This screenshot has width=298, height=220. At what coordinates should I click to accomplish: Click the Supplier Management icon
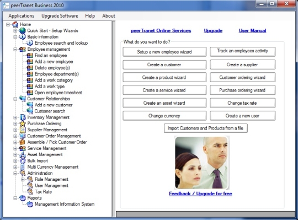pyautogui.click(x=23, y=130)
